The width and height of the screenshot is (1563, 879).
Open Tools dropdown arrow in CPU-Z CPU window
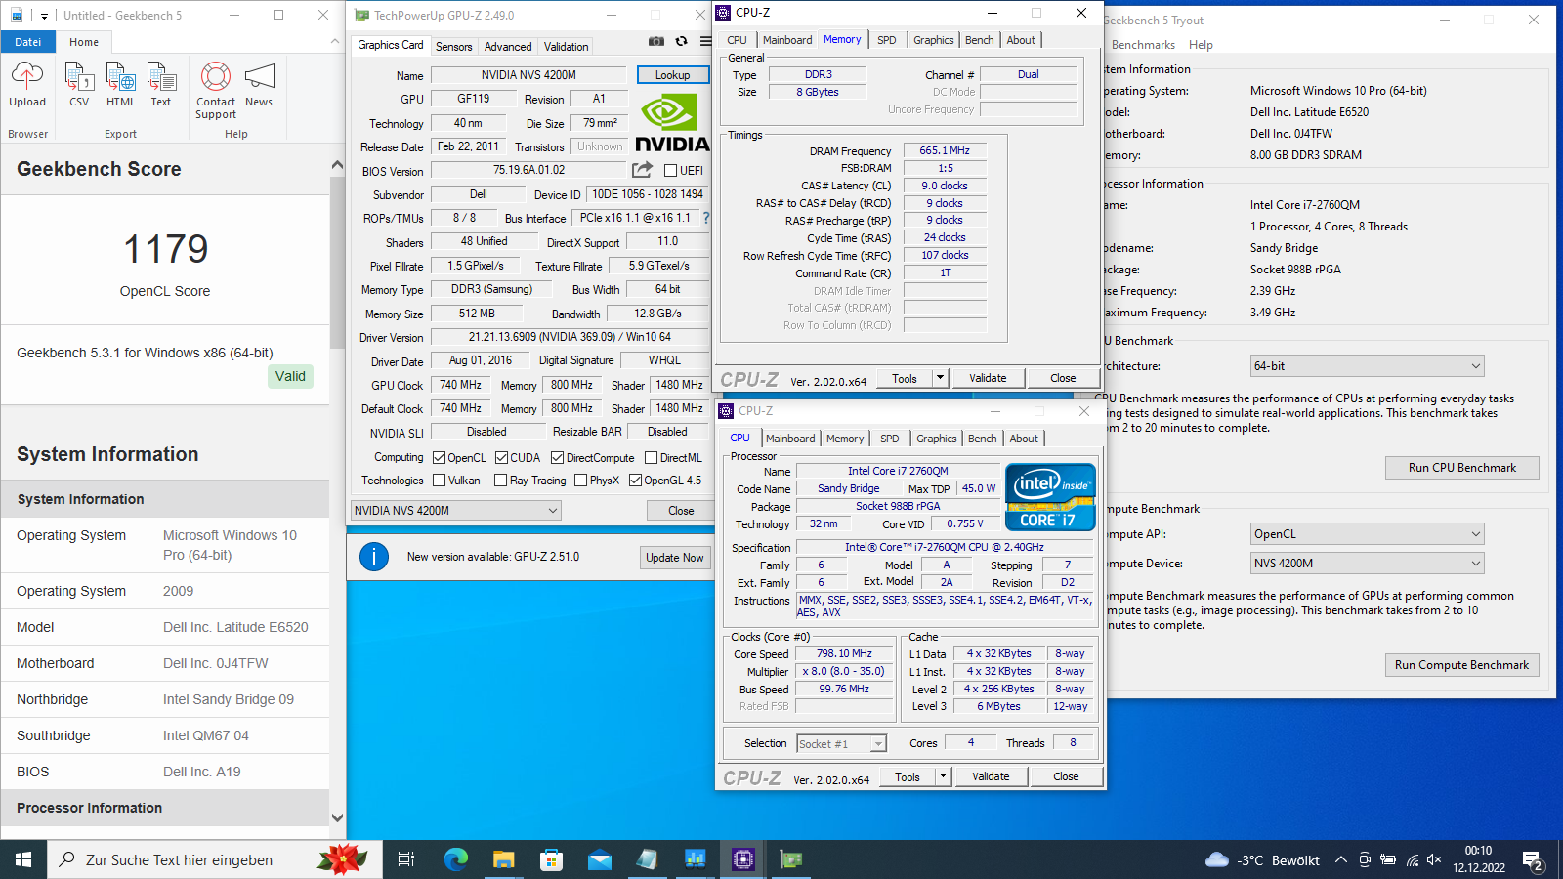coord(943,776)
